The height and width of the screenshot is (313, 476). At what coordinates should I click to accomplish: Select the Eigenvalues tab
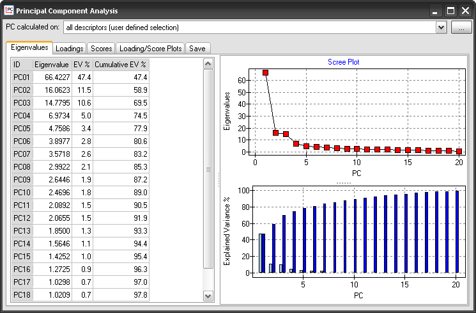click(x=29, y=48)
